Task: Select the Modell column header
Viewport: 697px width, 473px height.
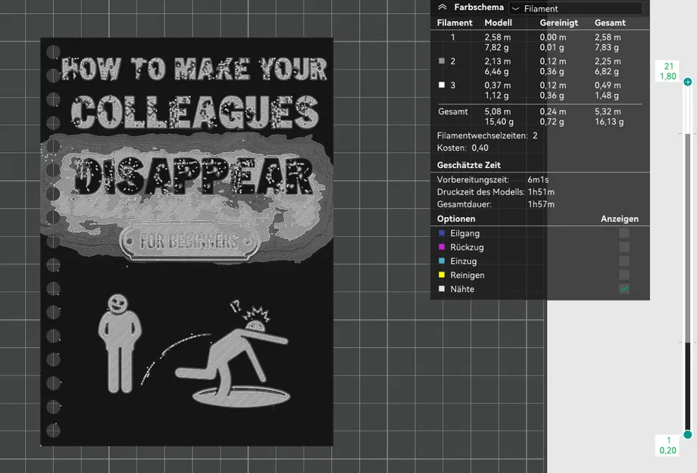Action: pos(498,23)
